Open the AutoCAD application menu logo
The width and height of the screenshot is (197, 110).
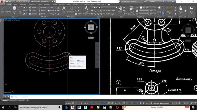pos(2,2)
